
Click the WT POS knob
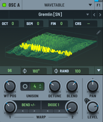pyautogui.click(x=10, y=86)
